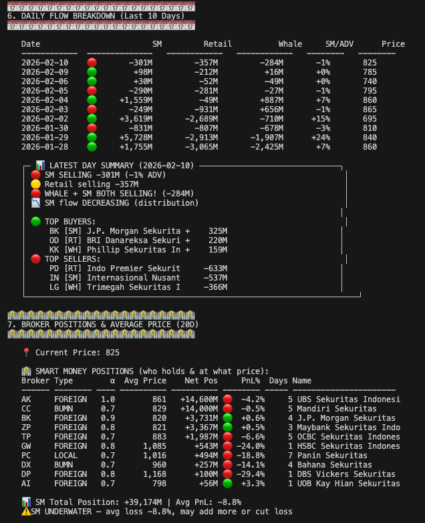
Task: Click the 'Internasional Nusant' seller line
Action: pyautogui.click(x=138, y=277)
